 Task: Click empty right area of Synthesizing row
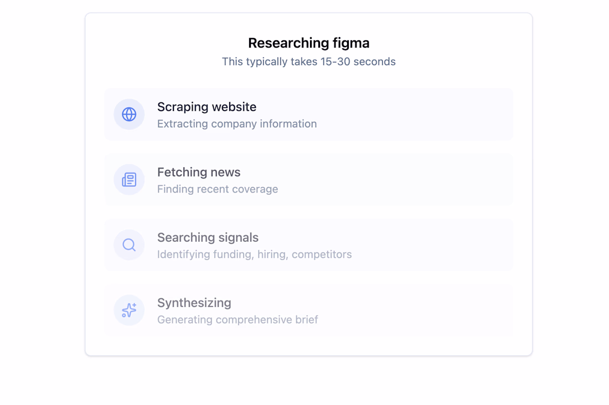tap(443, 310)
